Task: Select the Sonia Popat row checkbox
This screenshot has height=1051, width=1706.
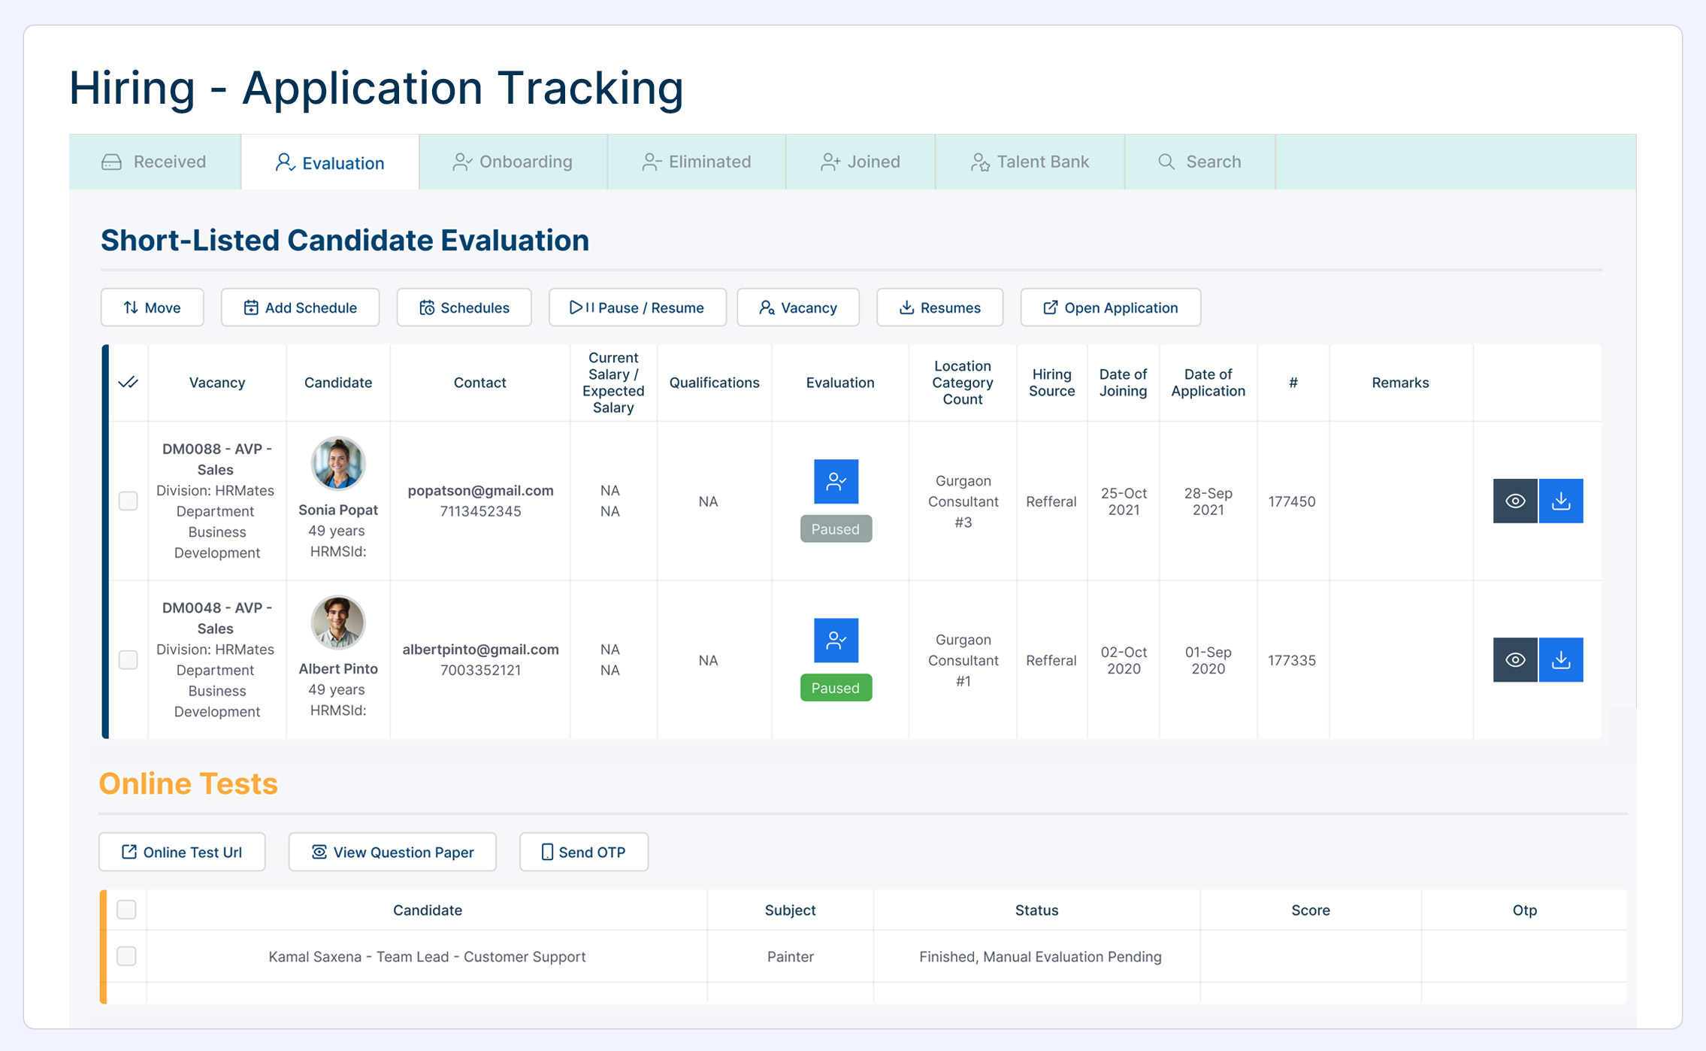Action: pyautogui.click(x=129, y=501)
